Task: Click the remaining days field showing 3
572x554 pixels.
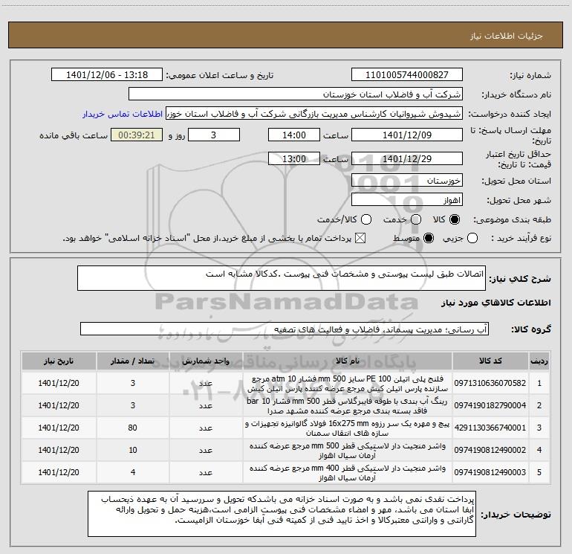Action: (x=214, y=135)
